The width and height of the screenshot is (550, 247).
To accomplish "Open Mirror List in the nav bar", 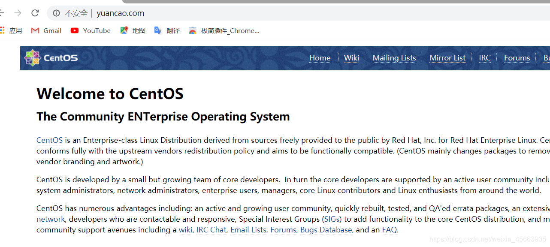I will (447, 58).
